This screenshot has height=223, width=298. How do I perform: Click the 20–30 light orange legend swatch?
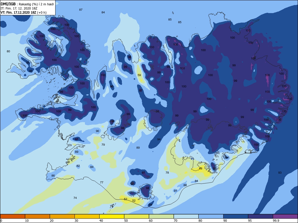(62, 216)
